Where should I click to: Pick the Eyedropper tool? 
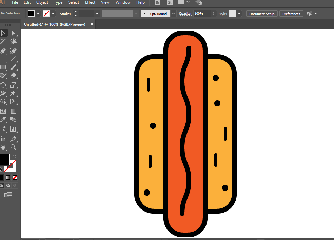(3, 119)
